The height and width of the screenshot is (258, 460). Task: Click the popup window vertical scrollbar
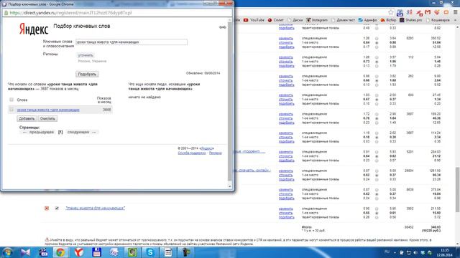pyautogui.click(x=230, y=102)
